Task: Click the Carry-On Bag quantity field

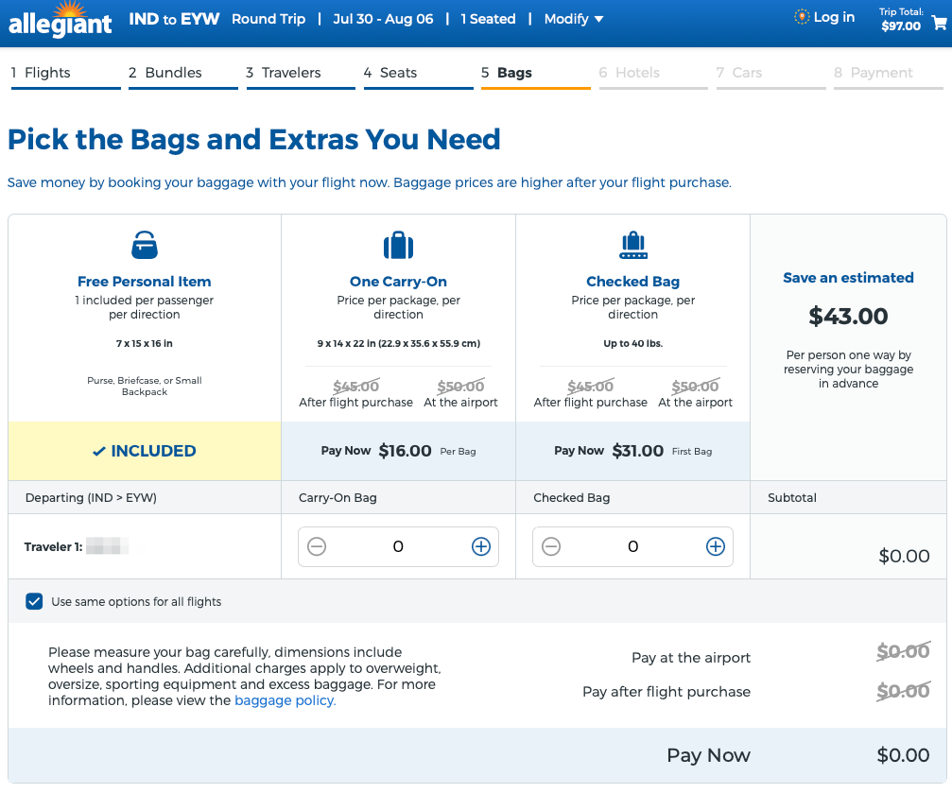Action: tap(398, 546)
